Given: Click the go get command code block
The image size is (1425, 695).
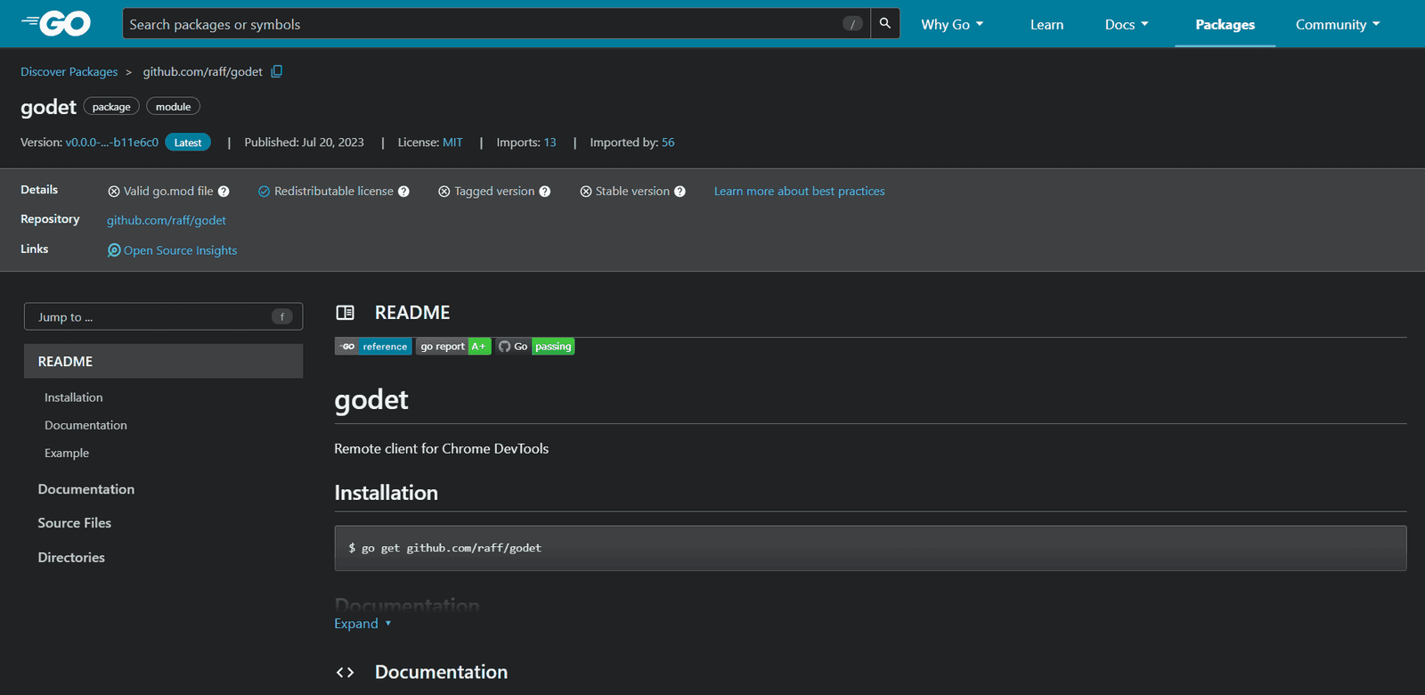Looking at the screenshot, I should (870, 548).
